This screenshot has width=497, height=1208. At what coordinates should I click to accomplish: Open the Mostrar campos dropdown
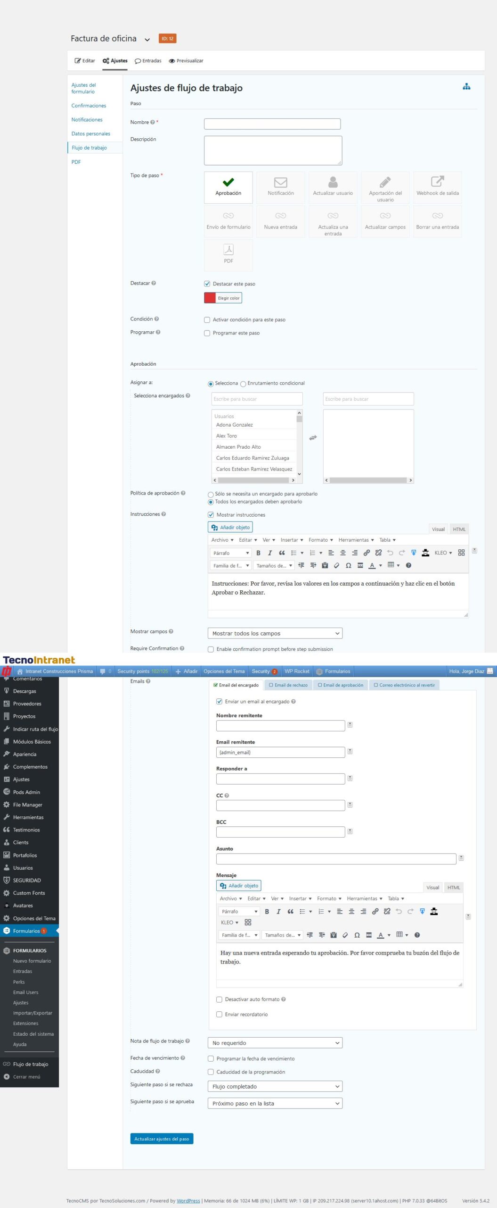(275, 633)
